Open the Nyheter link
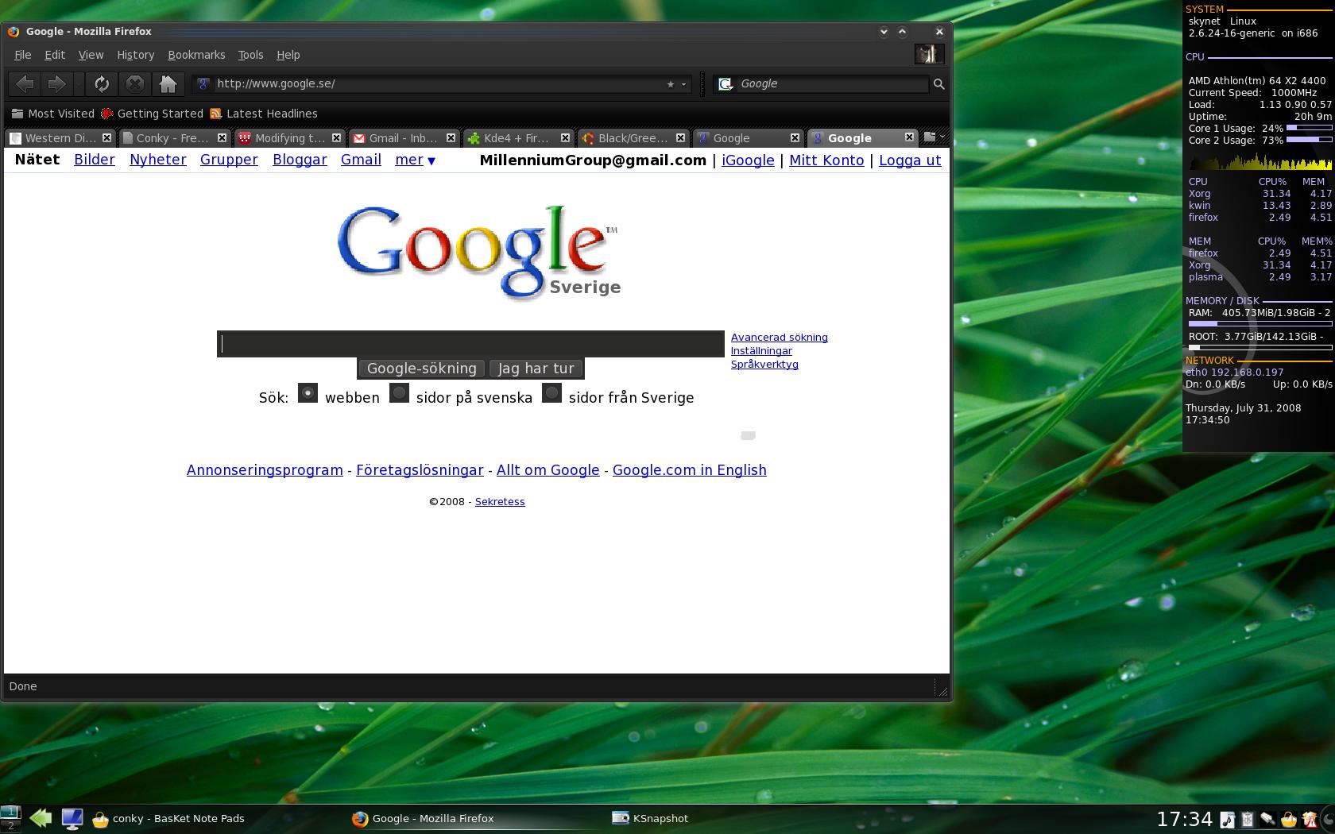Viewport: 1335px width, 834px height. 158,160
